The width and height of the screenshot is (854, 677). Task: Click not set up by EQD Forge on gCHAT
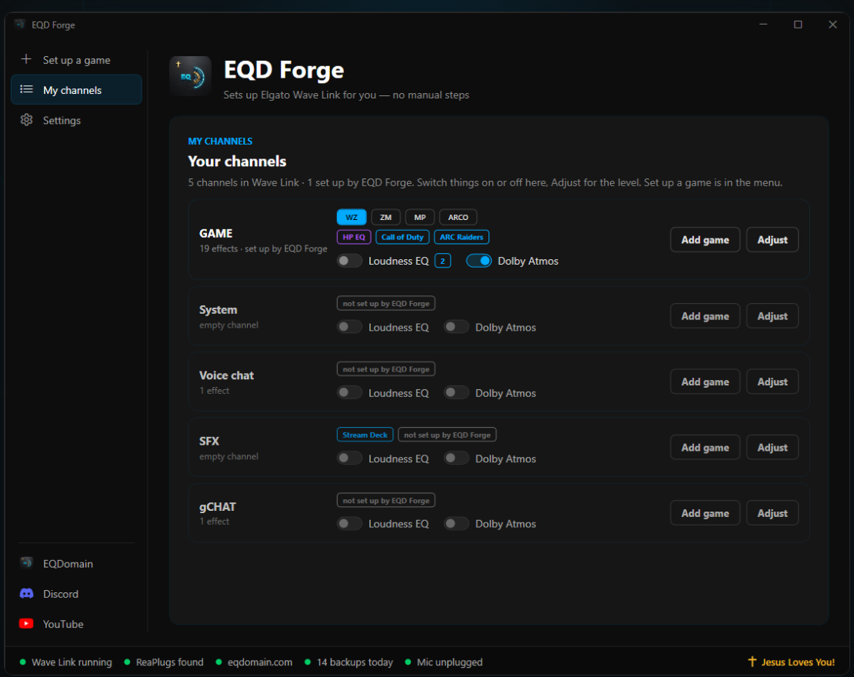pyautogui.click(x=386, y=501)
